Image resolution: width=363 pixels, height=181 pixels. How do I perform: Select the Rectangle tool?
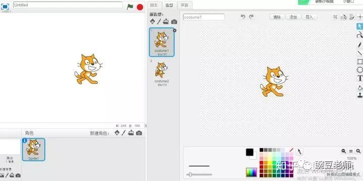(360, 61)
